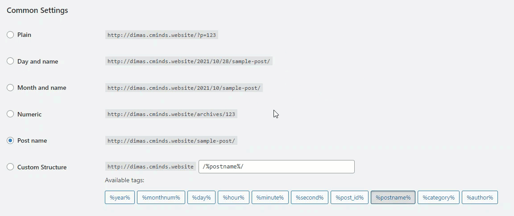
Task: Add the %minute% tag
Action: (270, 197)
